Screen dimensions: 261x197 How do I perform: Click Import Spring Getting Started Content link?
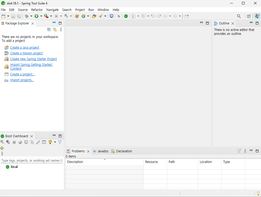tap(31, 67)
